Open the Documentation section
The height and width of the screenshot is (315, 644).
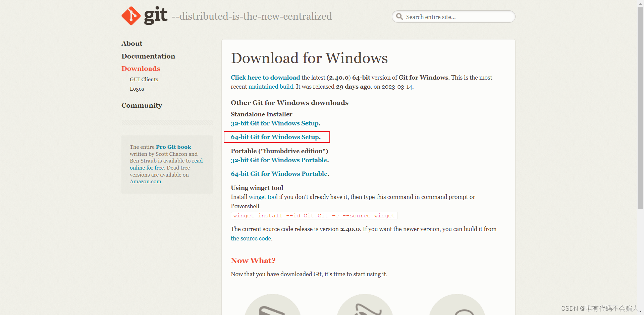[x=148, y=56]
